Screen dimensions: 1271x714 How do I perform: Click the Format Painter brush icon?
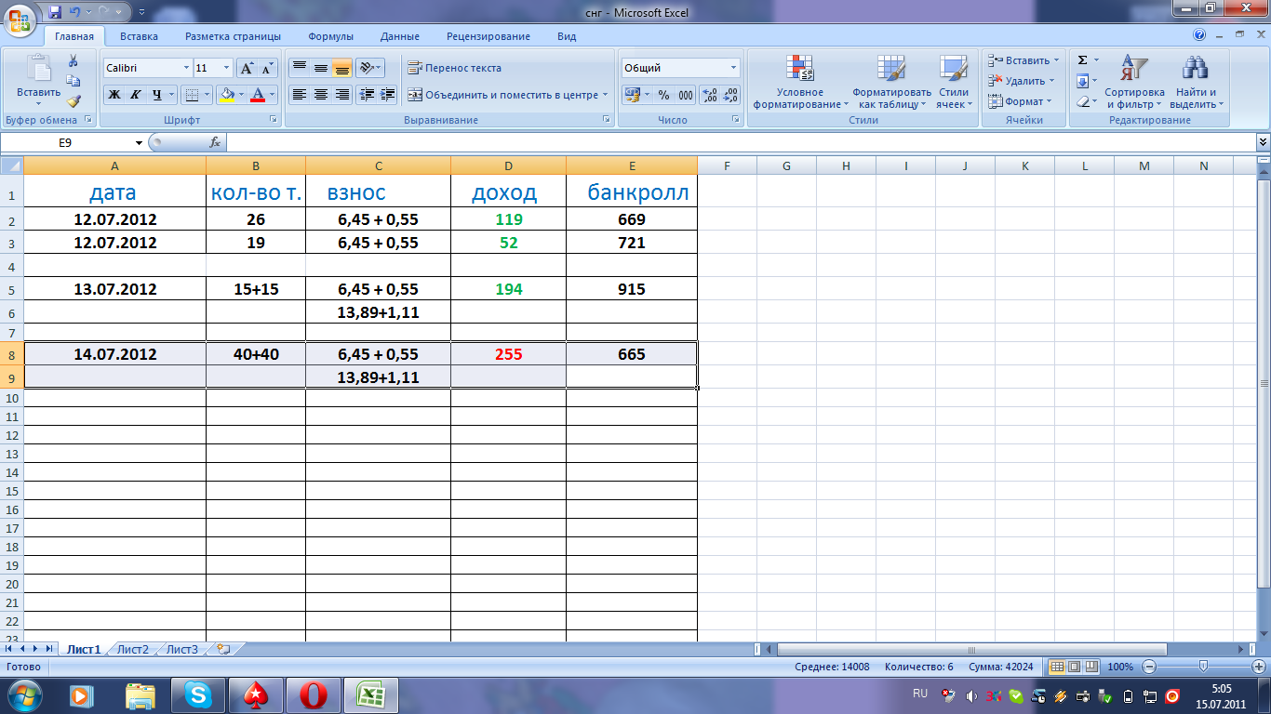pyautogui.click(x=74, y=101)
